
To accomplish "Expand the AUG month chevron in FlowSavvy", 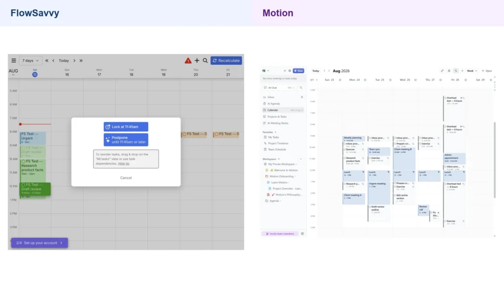I will pyautogui.click(x=13, y=75).
